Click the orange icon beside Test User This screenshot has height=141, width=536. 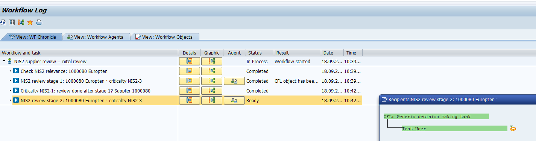[513, 129]
